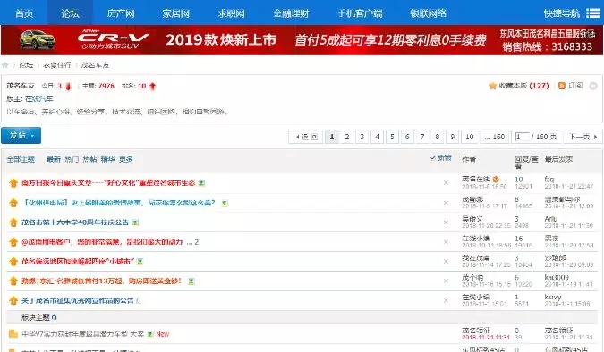Click the home icon in breadcrumb
This screenshot has width=604, height=352.
pyautogui.click(x=5, y=64)
